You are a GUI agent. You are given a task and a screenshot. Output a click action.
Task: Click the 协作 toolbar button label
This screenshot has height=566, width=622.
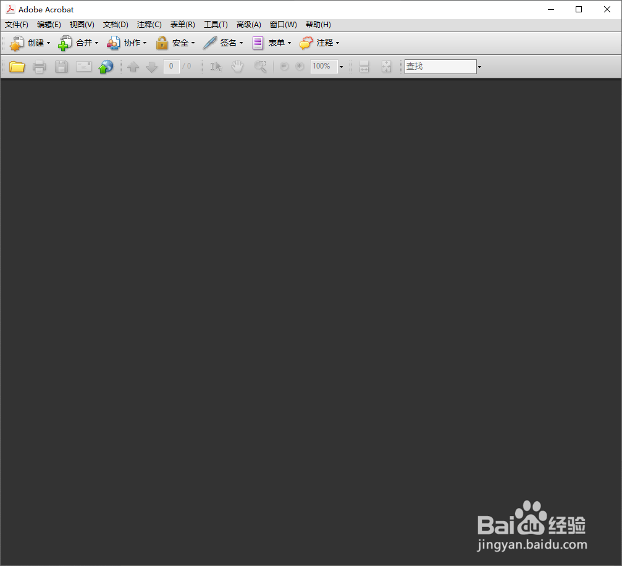(x=132, y=43)
